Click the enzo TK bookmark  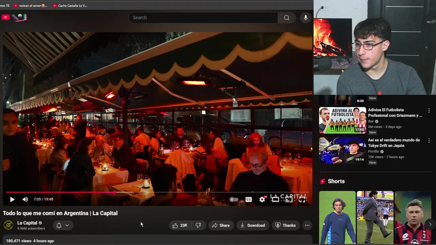tap(5, 6)
